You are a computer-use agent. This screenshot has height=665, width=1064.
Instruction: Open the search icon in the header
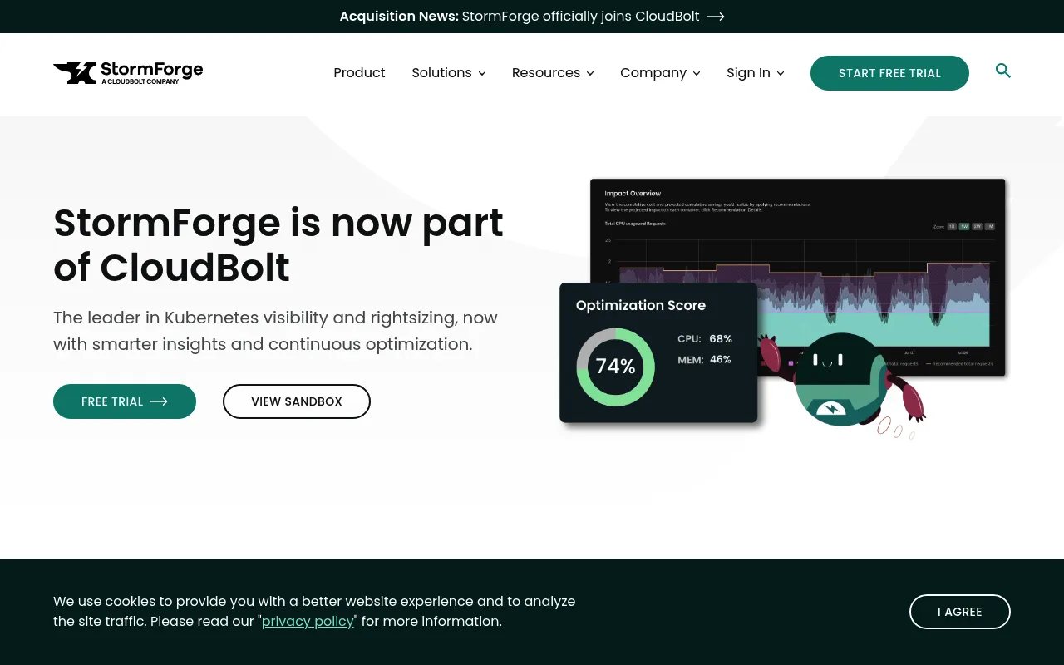[x=1003, y=71]
